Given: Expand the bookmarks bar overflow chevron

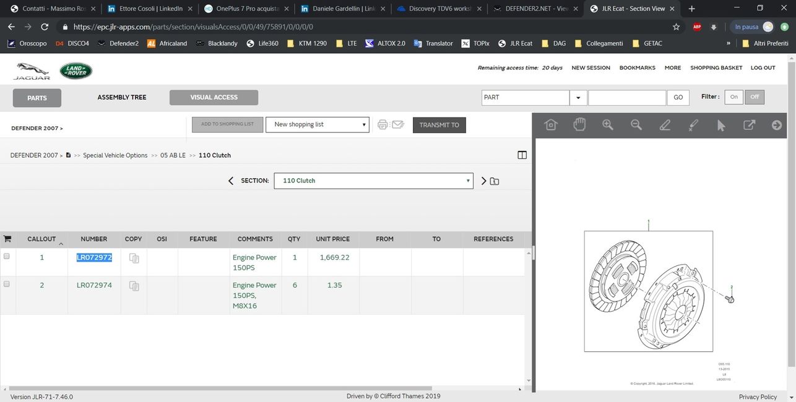Looking at the screenshot, I should [729, 43].
